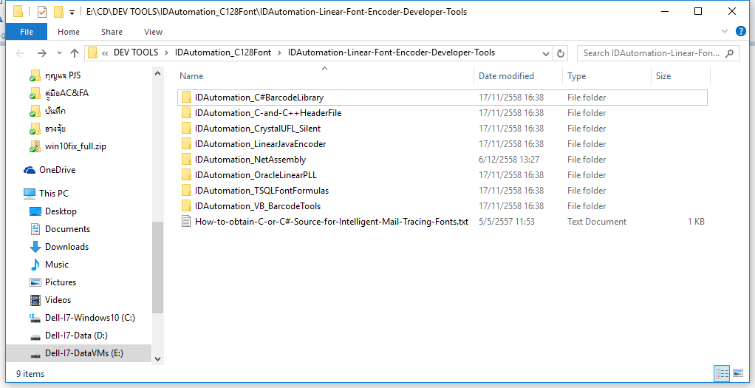Sort by the Name column header
755x388 pixels.
324,75
